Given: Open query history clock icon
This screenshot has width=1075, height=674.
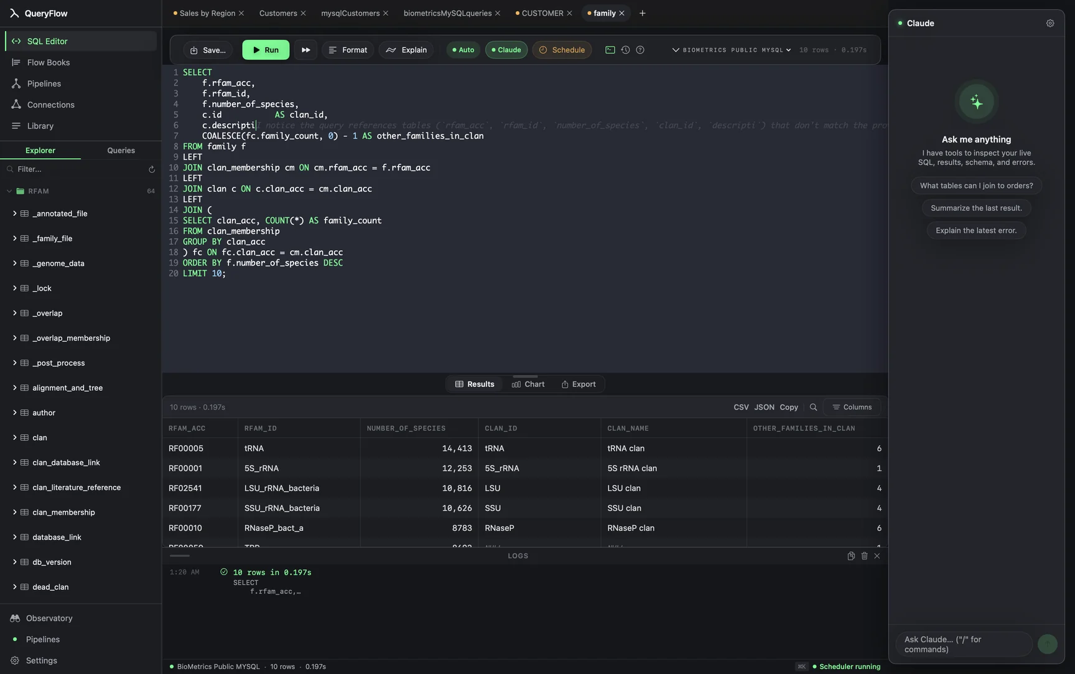Looking at the screenshot, I should (x=625, y=50).
